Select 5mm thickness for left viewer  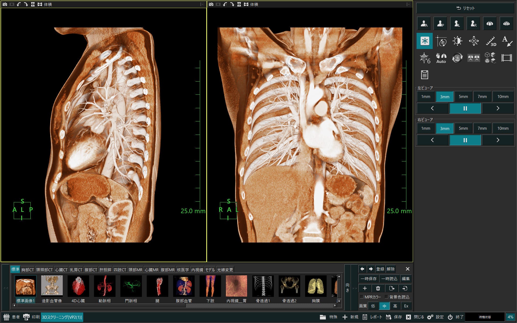coord(463,96)
